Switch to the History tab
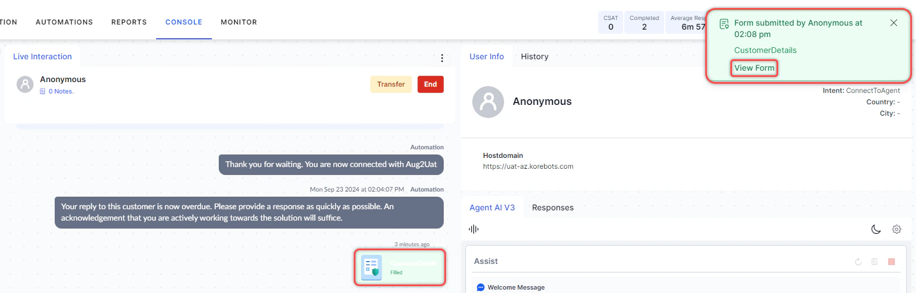 534,56
